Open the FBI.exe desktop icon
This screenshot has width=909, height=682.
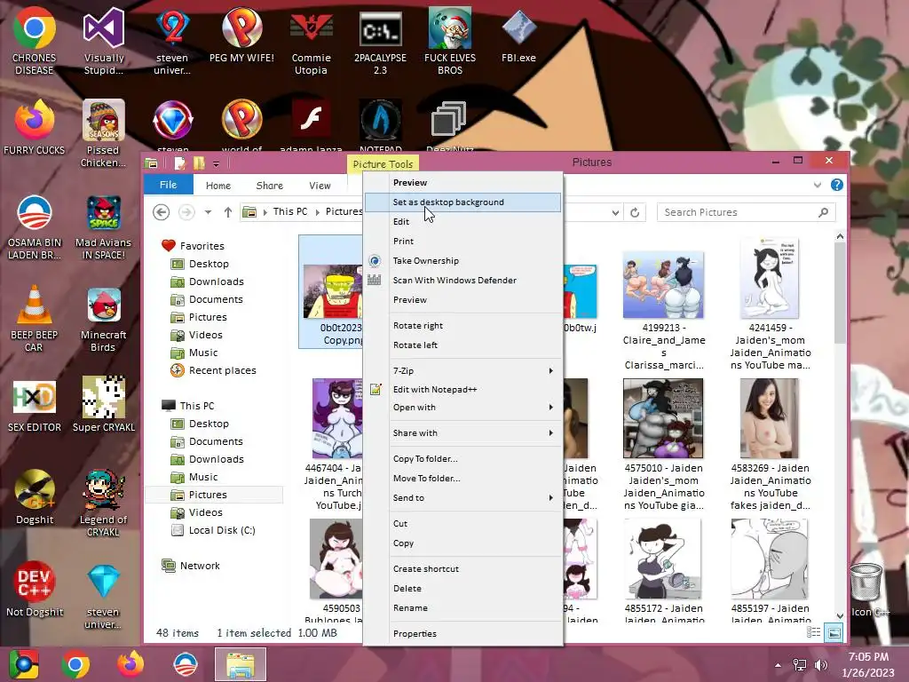pos(518,35)
